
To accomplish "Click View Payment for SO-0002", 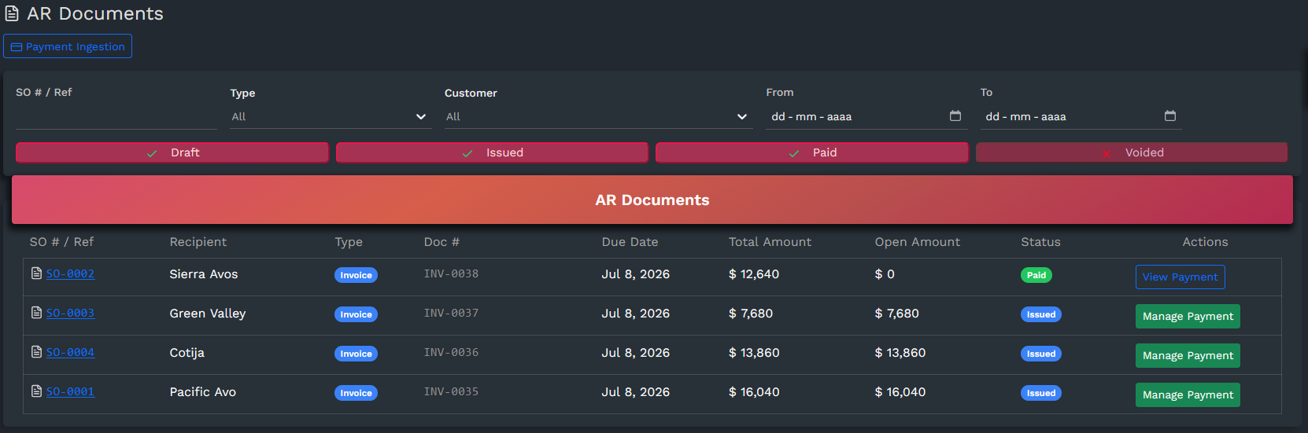I will [x=1180, y=277].
